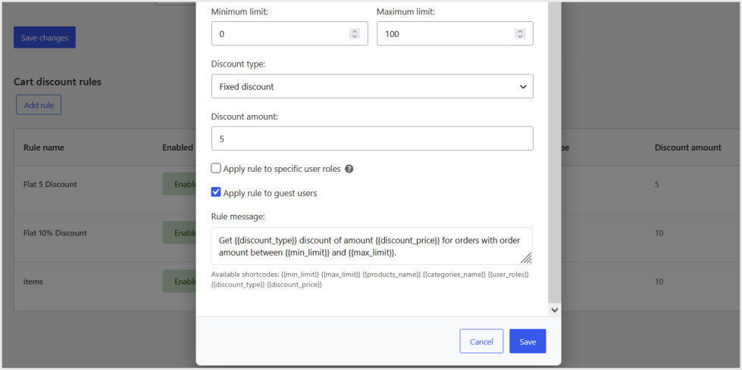This screenshot has width=742, height=370.
Task: Cancel the rule dialog
Action: [481, 341]
